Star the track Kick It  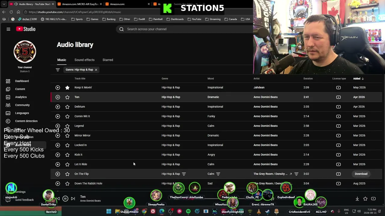coord(67,155)
